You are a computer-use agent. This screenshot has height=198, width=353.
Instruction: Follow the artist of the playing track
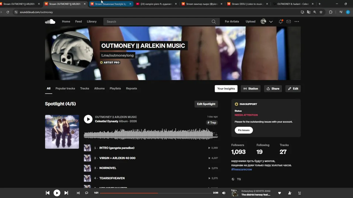coord(290,193)
